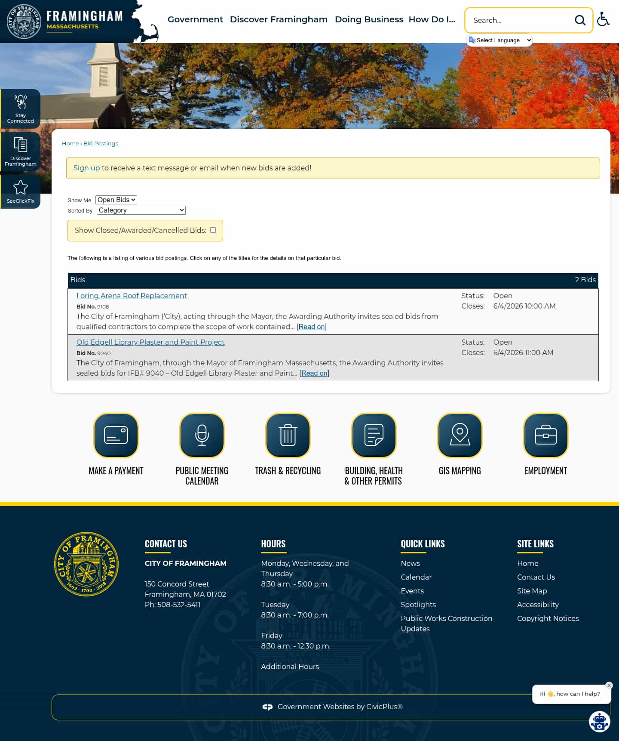Click the footer Home site link
The width and height of the screenshot is (619, 741).
coord(528,563)
